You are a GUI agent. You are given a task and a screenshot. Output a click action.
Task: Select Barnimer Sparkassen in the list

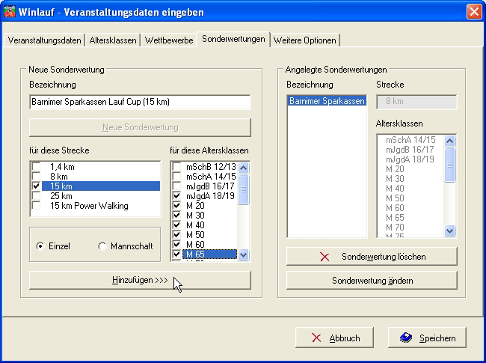(327, 101)
